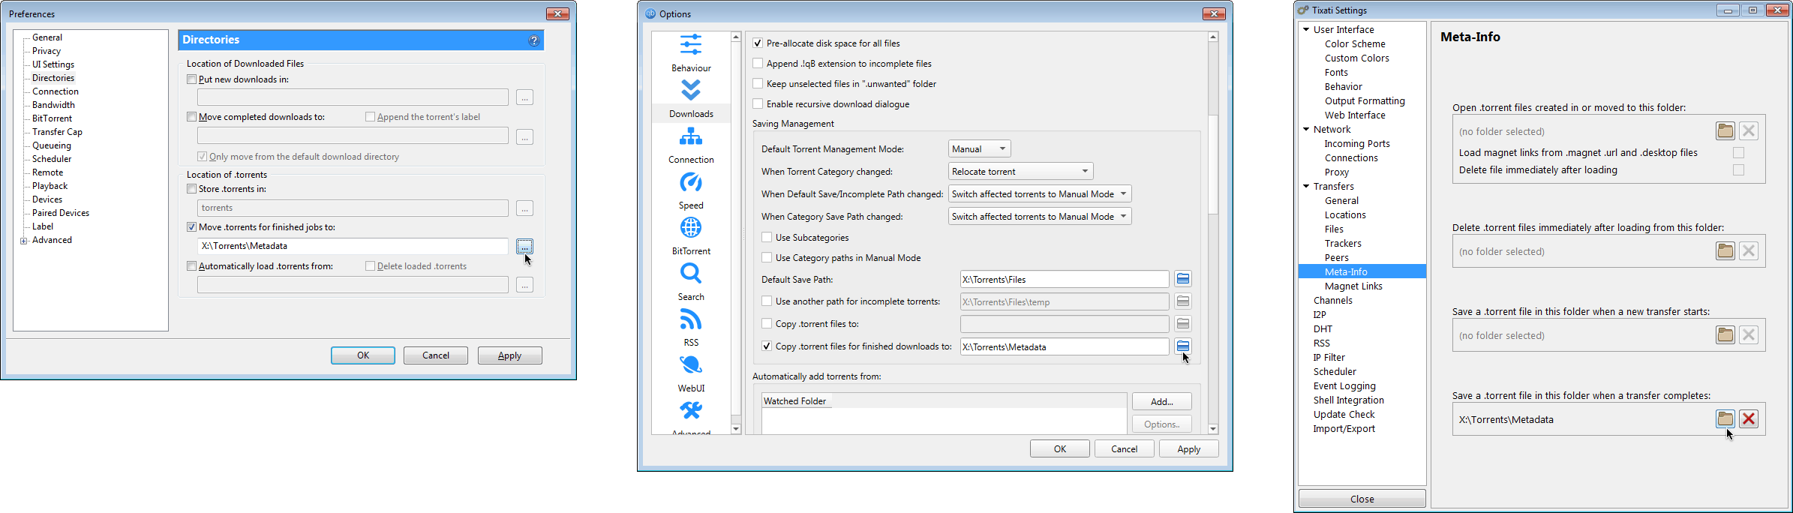1793x513 pixels.
Task: Open the Speed settings icon
Action: click(x=690, y=183)
